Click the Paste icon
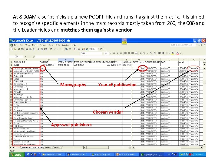218x164 pixels. click(x=45, y=49)
